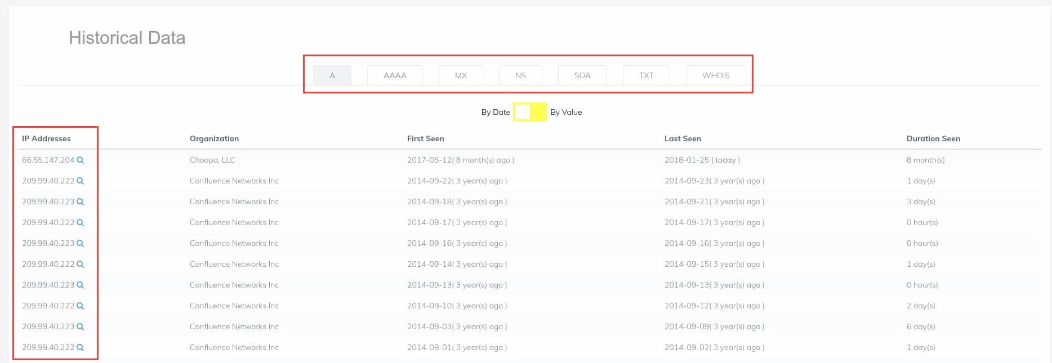Go to the SOA tab
Screen dimensions: 1052x363
click(582, 75)
